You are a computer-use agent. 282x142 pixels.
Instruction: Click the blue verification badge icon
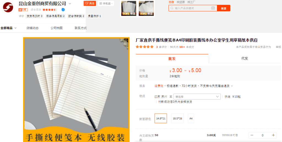click(x=63, y=10)
